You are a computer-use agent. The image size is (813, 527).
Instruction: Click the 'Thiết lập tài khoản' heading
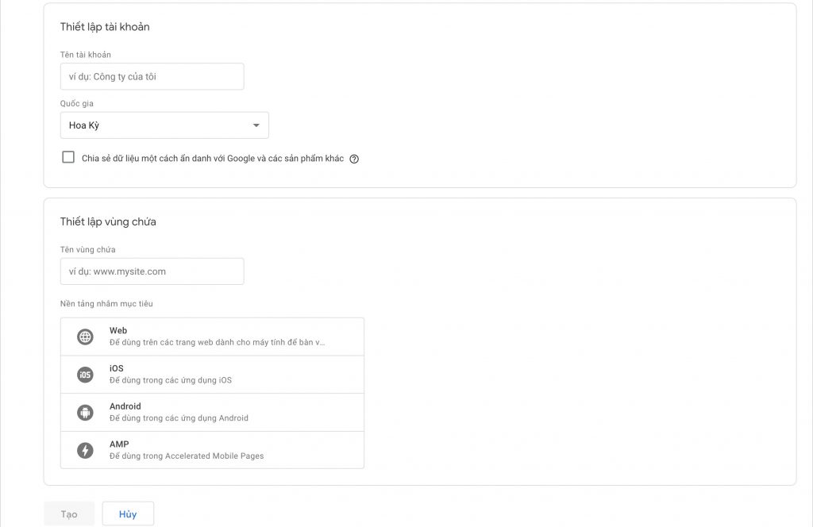click(105, 27)
